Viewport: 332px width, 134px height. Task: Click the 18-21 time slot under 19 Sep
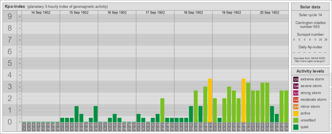[243, 127]
